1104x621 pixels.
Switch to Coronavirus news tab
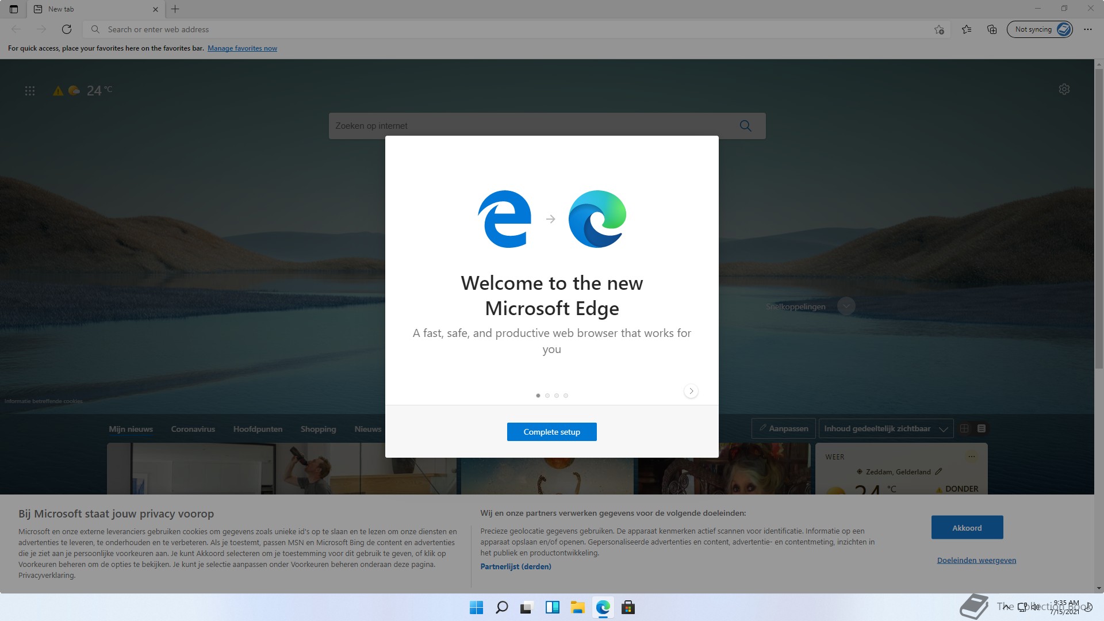pos(193,429)
